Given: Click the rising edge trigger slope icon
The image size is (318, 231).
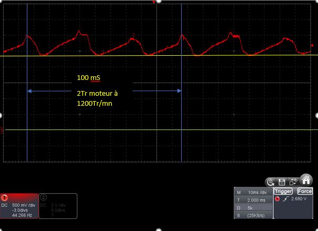Looking at the screenshot, I should coord(286,199).
